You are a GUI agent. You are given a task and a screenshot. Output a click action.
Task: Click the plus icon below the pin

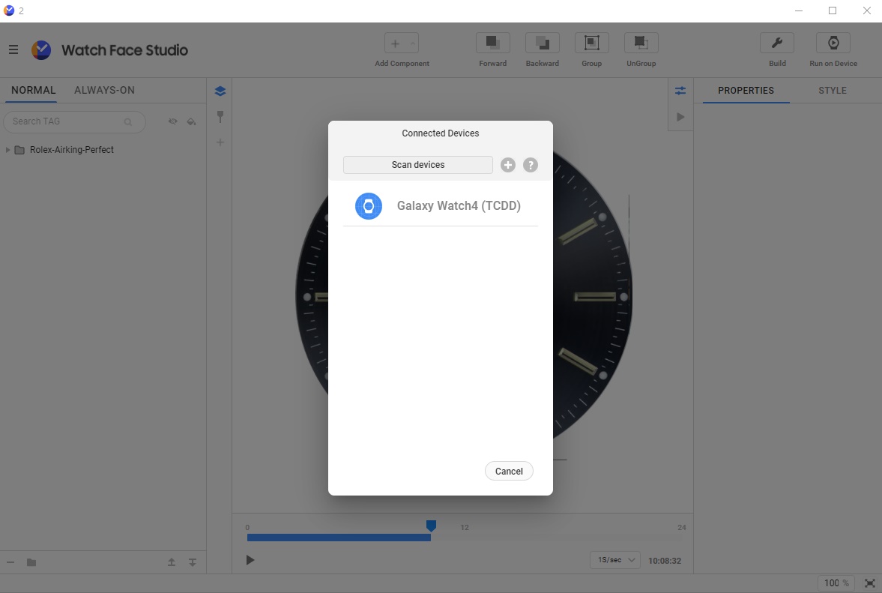(x=220, y=142)
